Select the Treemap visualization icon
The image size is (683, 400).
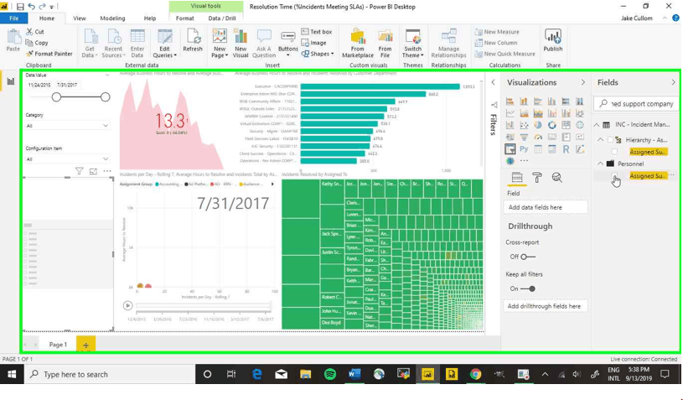tap(566, 125)
